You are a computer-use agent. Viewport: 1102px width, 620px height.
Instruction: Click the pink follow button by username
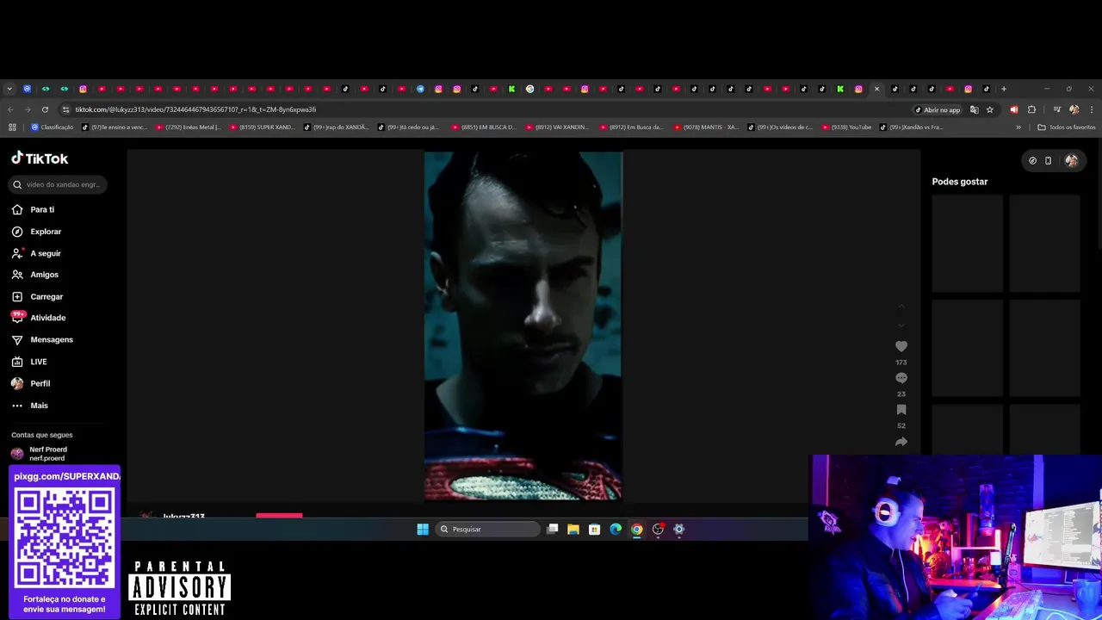[x=279, y=515]
